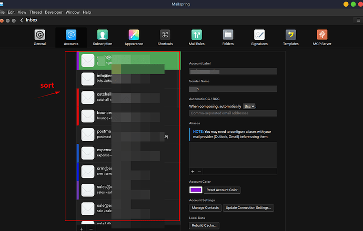Select the first highlighted green account row
Image resolution: width=363 pixels, height=231 pixels.
pyautogui.click(x=128, y=61)
